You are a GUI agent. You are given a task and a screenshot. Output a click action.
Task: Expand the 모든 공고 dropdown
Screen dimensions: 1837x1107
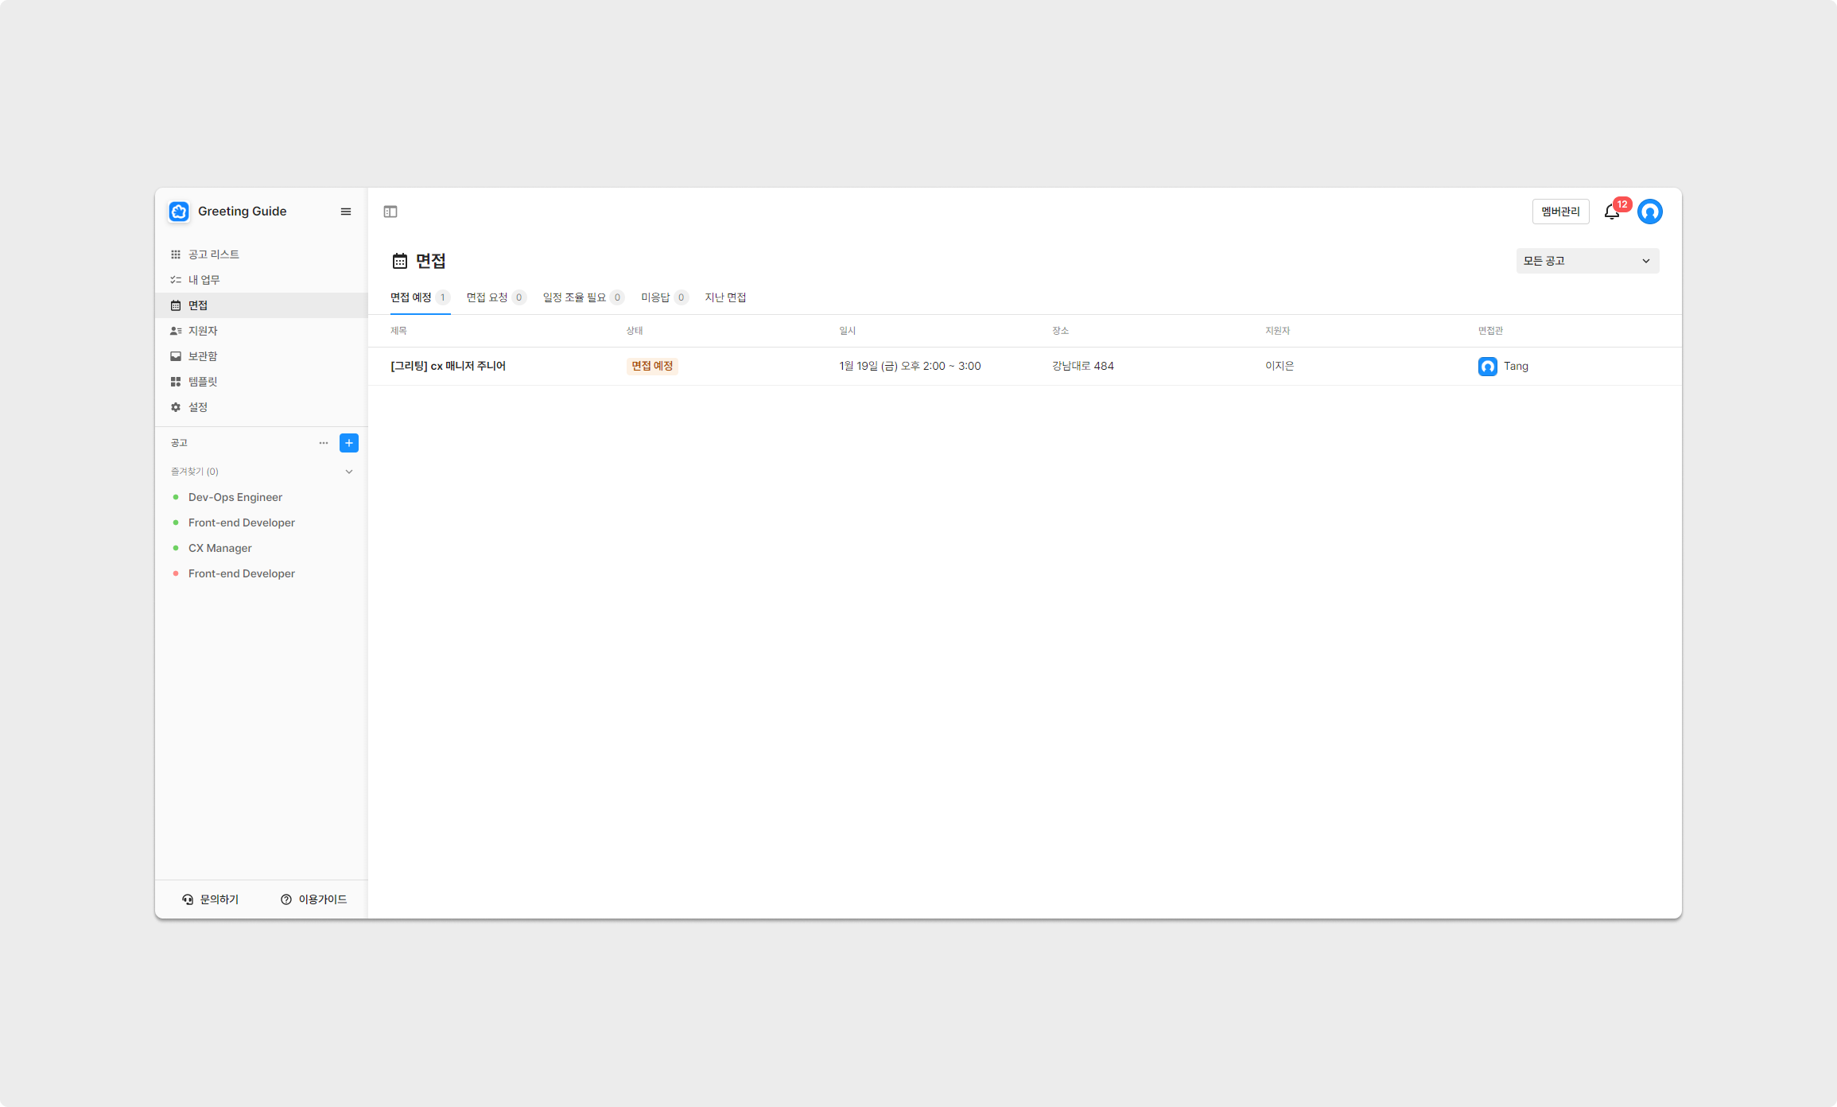pyautogui.click(x=1587, y=261)
